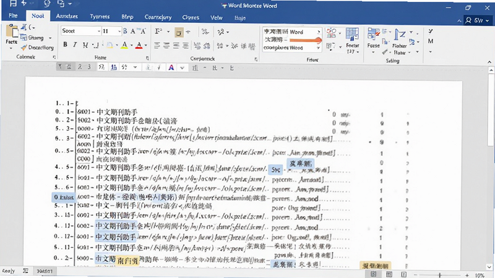Click the smaller A shrink-font icon
Screen dimensions: 495x278
143,31
